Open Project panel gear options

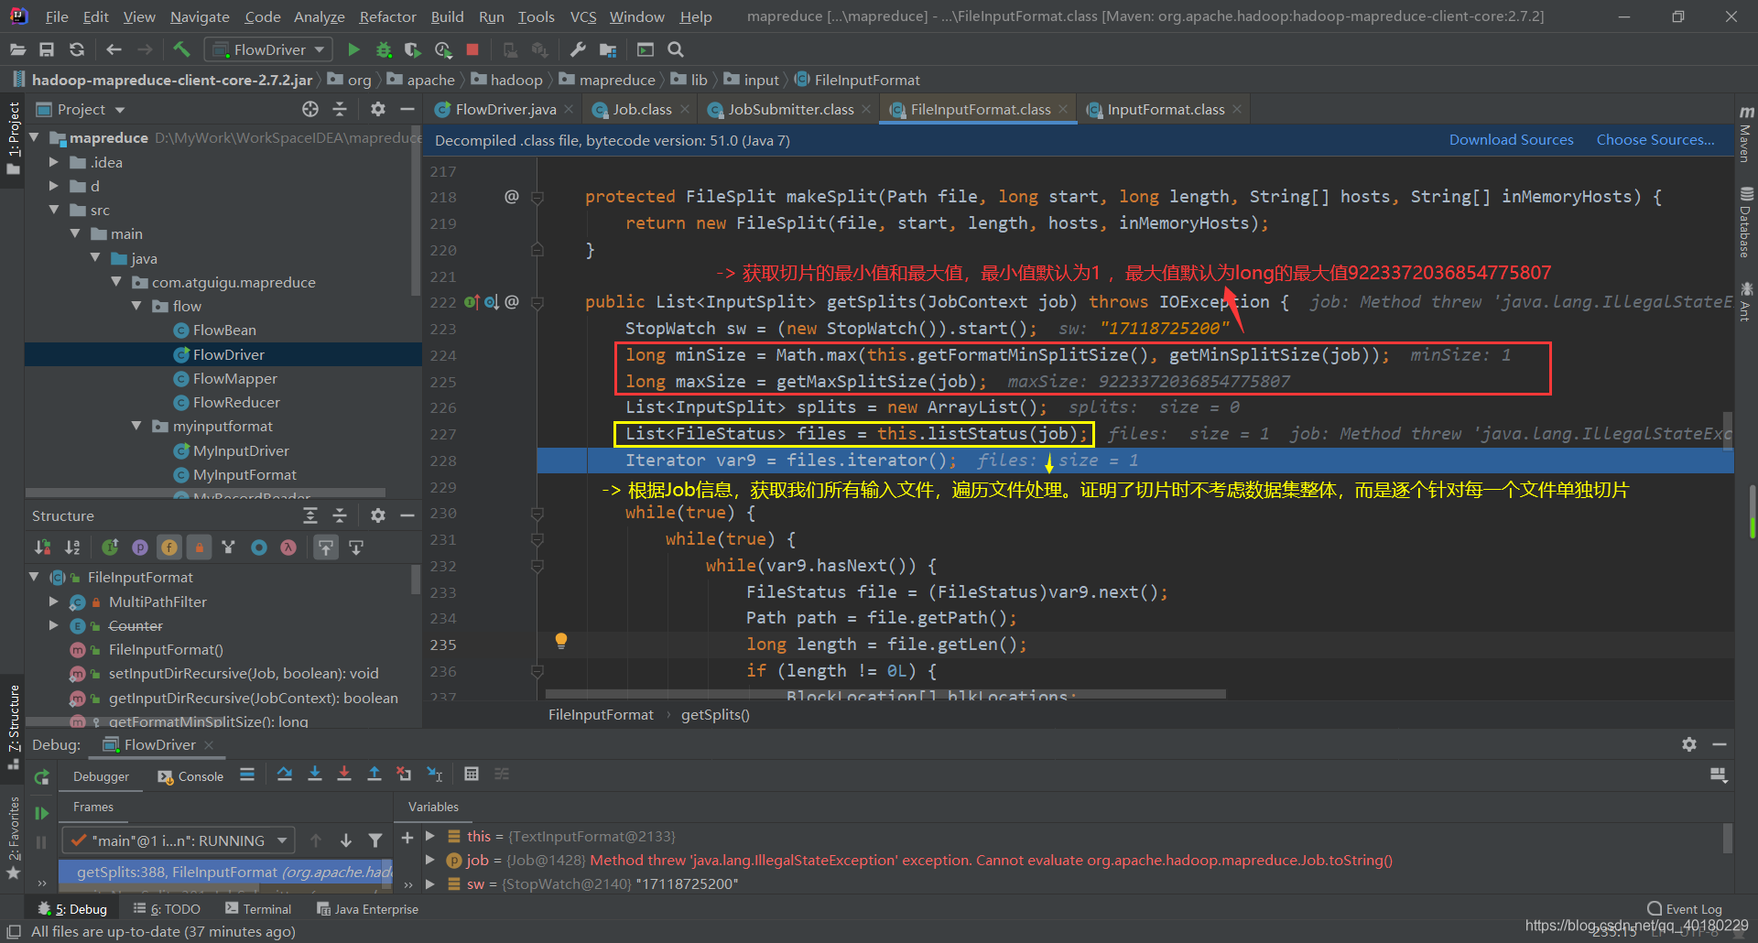pos(377,109)
